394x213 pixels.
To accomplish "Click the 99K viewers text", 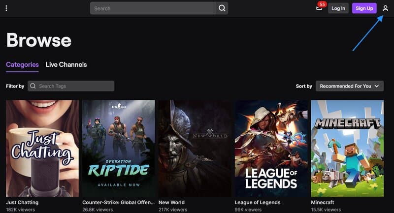I will tap(248, 210).
